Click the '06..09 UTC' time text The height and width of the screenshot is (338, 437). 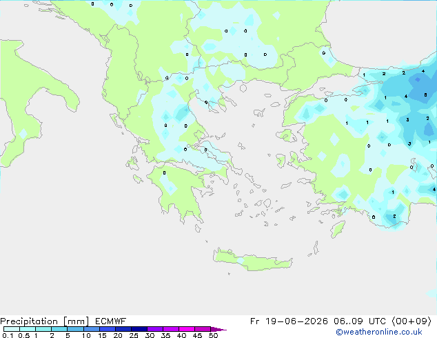coord(360,321)
